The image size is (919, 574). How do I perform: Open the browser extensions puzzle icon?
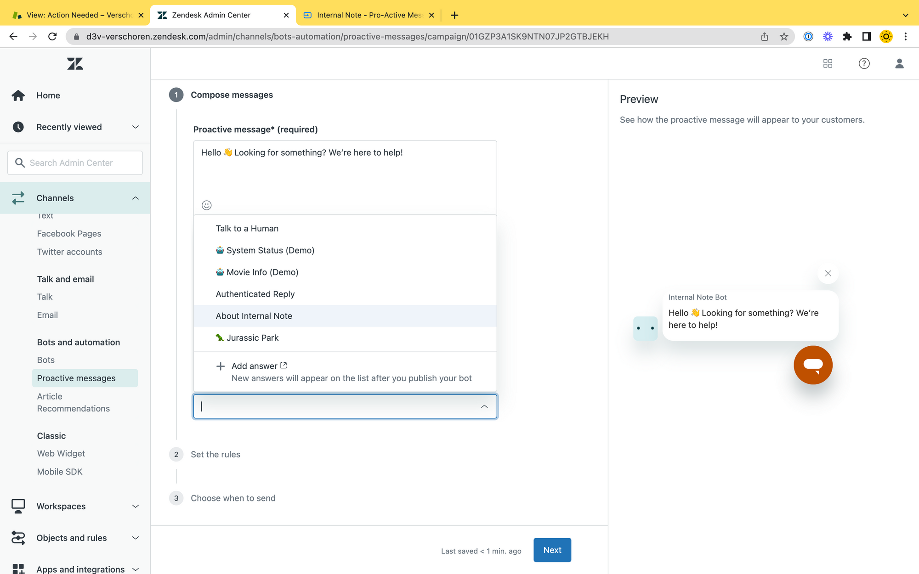point(847,37)
